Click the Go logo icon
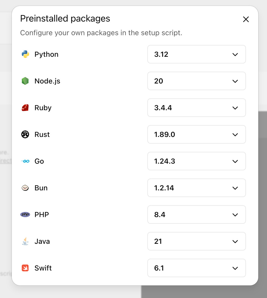 coord(25,161)
